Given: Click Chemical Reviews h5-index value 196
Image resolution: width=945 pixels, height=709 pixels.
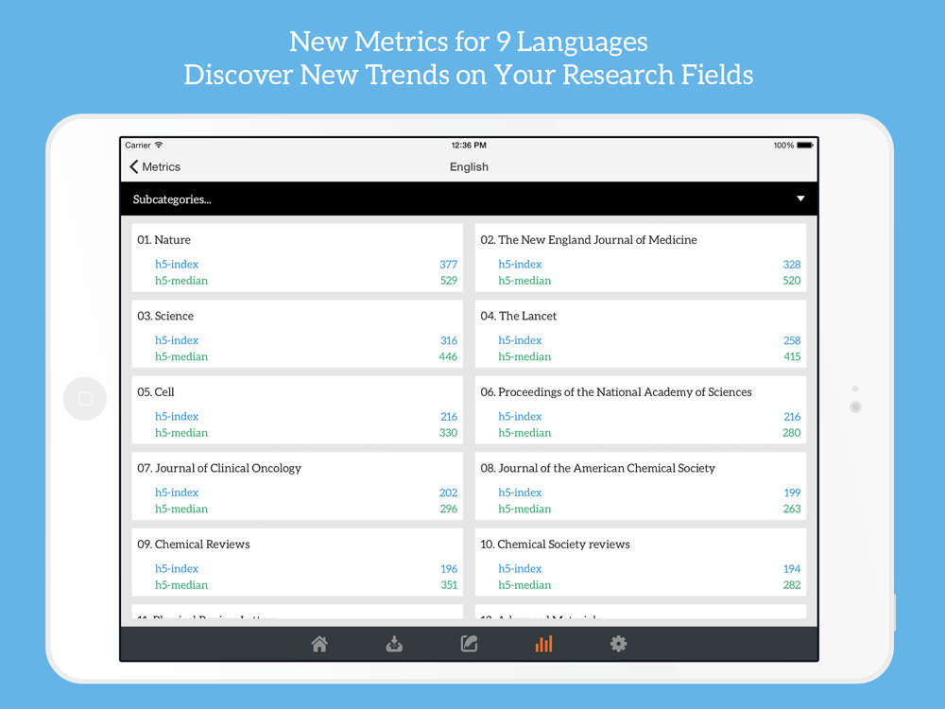Looking at the screenshot, I should pyautogui.click(x=448, y=568).
